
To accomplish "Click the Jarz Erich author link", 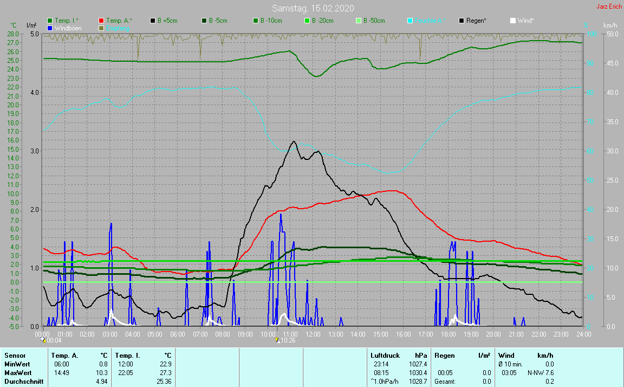I will point(609,7).
